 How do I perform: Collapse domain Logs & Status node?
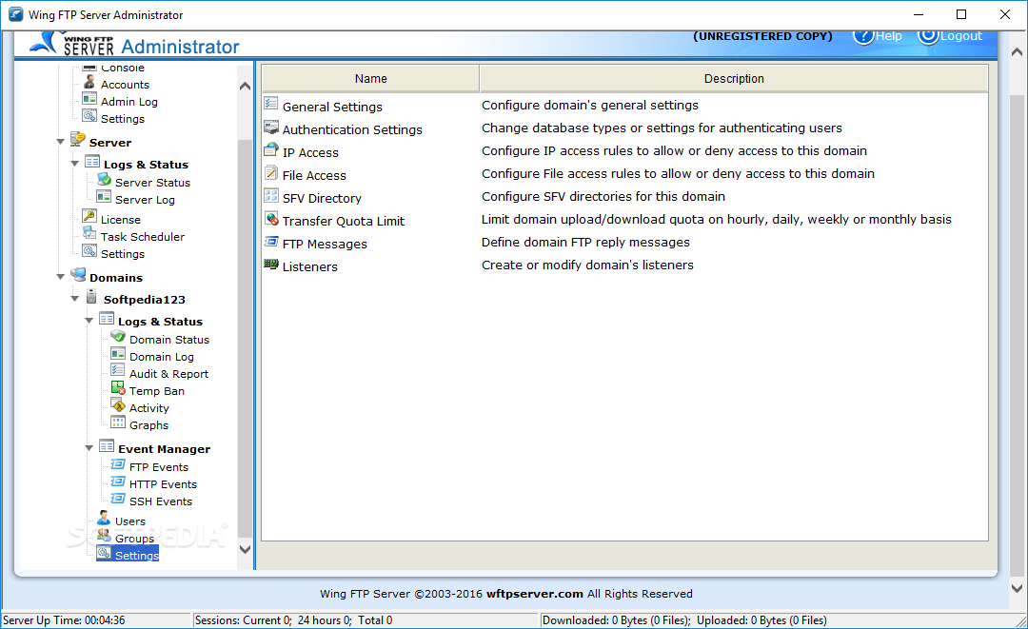pyautogui.click(x=89, y=321)
